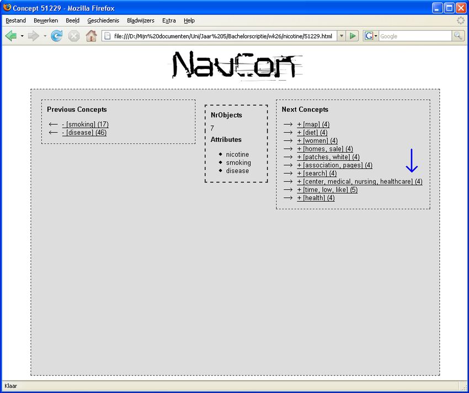This screenshot has height=393, width=469.
Task: Click the 'smoking' attribute text
Action: (238, 162)
